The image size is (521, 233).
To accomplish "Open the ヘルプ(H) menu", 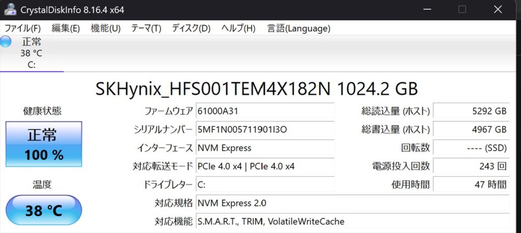I will pos(238,28).
